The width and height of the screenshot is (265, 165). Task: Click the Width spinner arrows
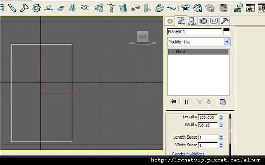coord(221,125)
